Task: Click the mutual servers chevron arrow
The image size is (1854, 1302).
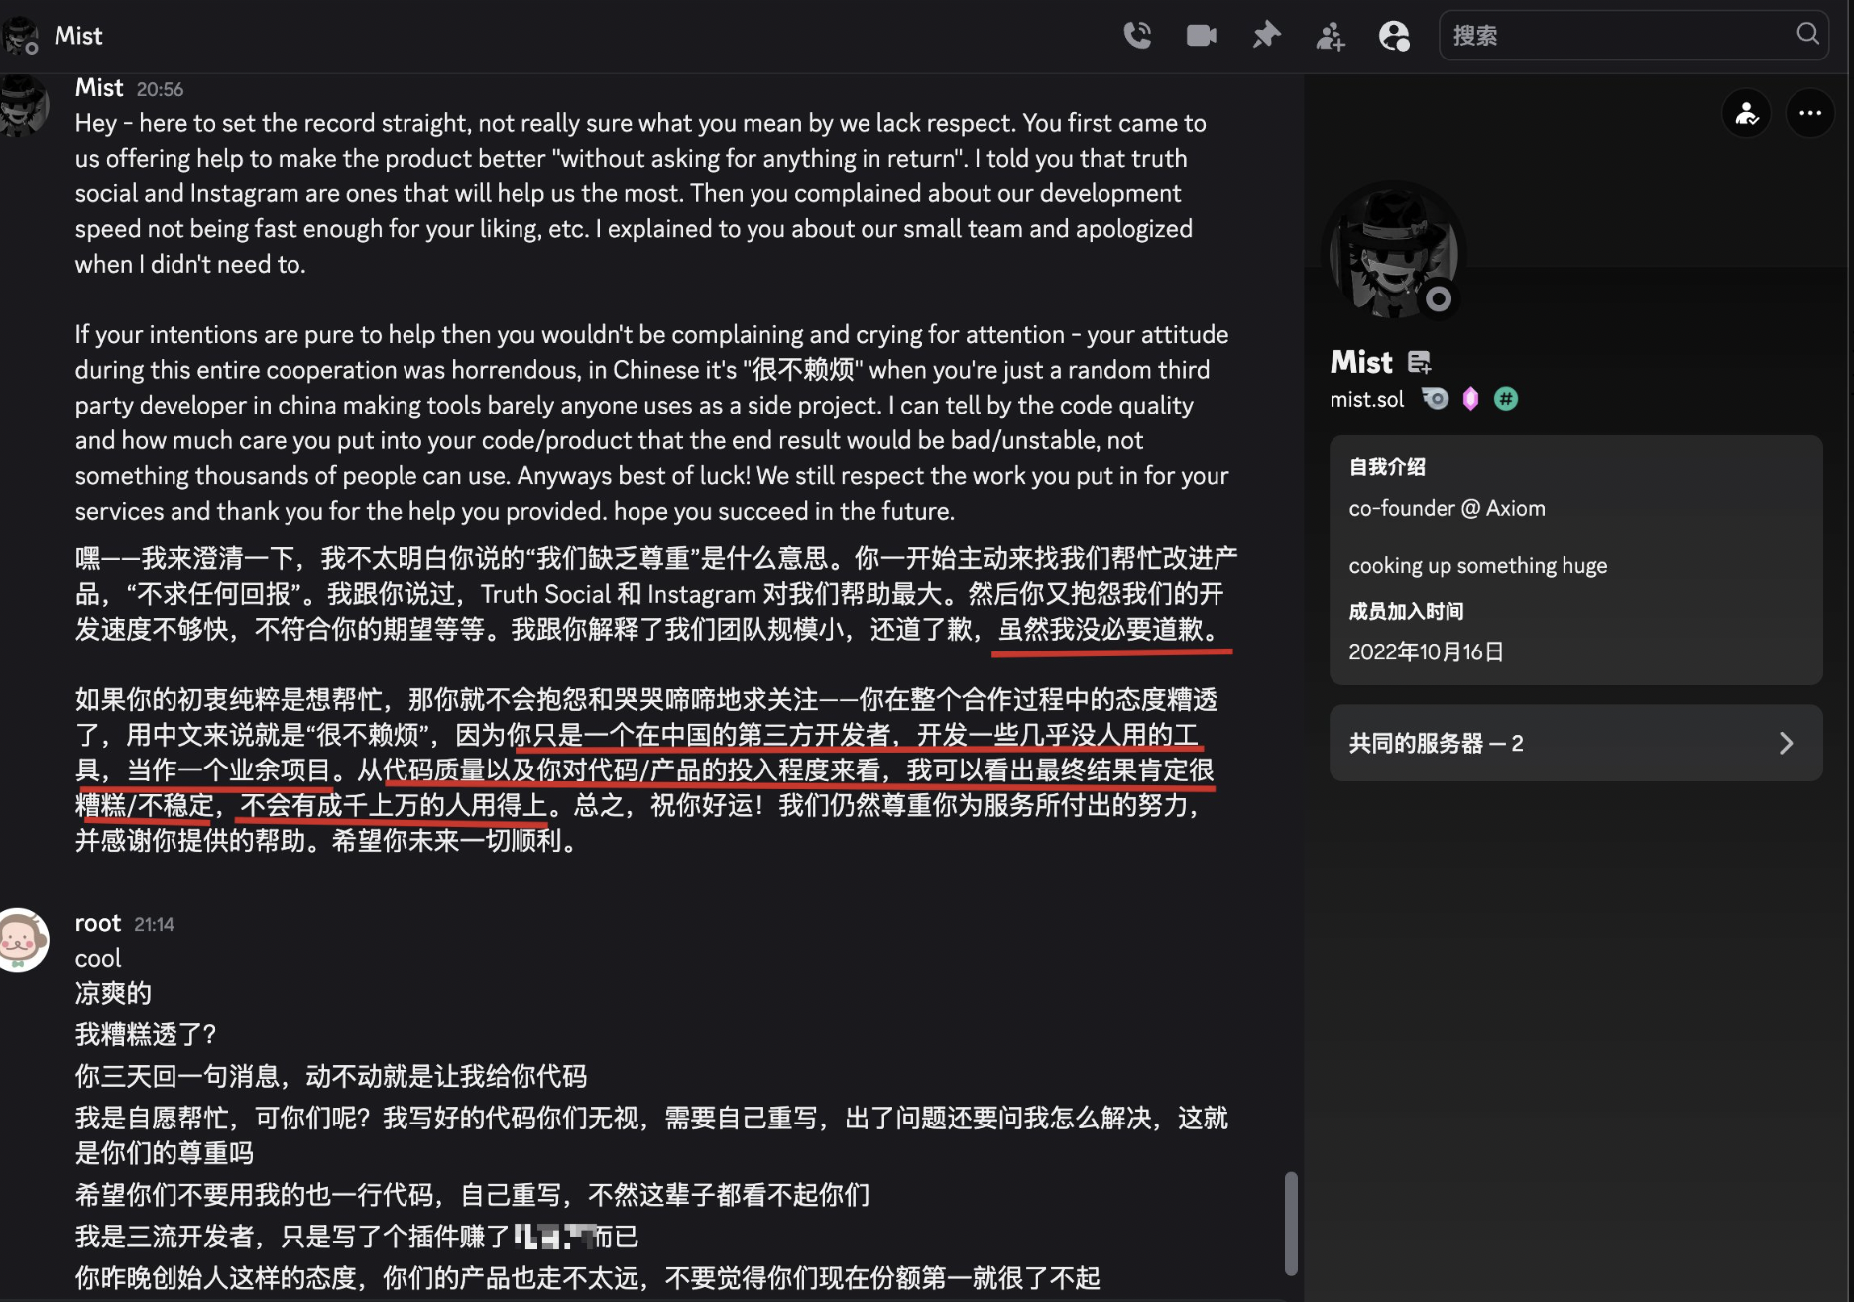Action: tap(1786, 743)
